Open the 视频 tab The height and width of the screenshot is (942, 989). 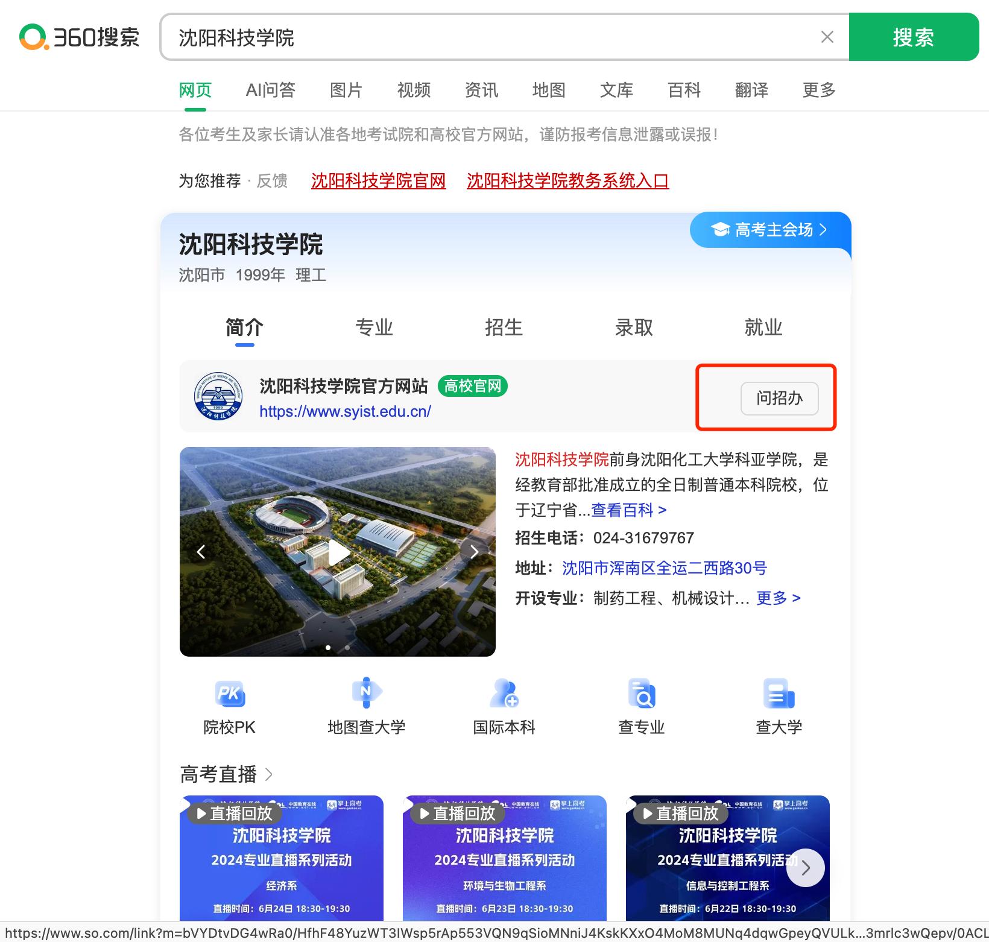[x=414, y=90]
